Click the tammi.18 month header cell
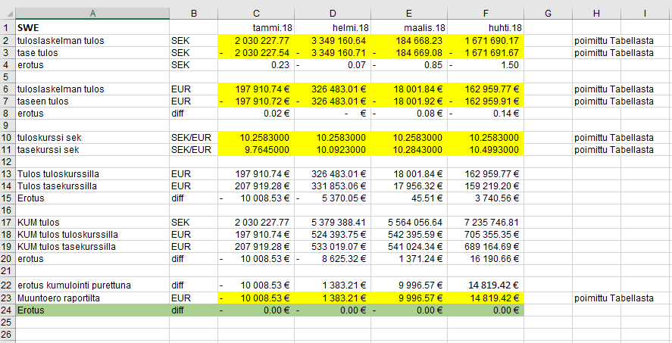This screenshot has height=343, width=672. click(x=256, y=28)
